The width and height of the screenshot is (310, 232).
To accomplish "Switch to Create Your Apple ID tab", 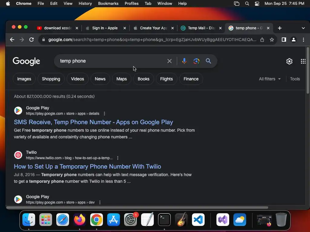I will coord(153,28).
